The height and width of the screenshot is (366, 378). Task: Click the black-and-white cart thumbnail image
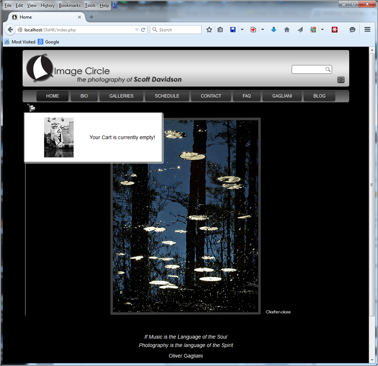59,137
